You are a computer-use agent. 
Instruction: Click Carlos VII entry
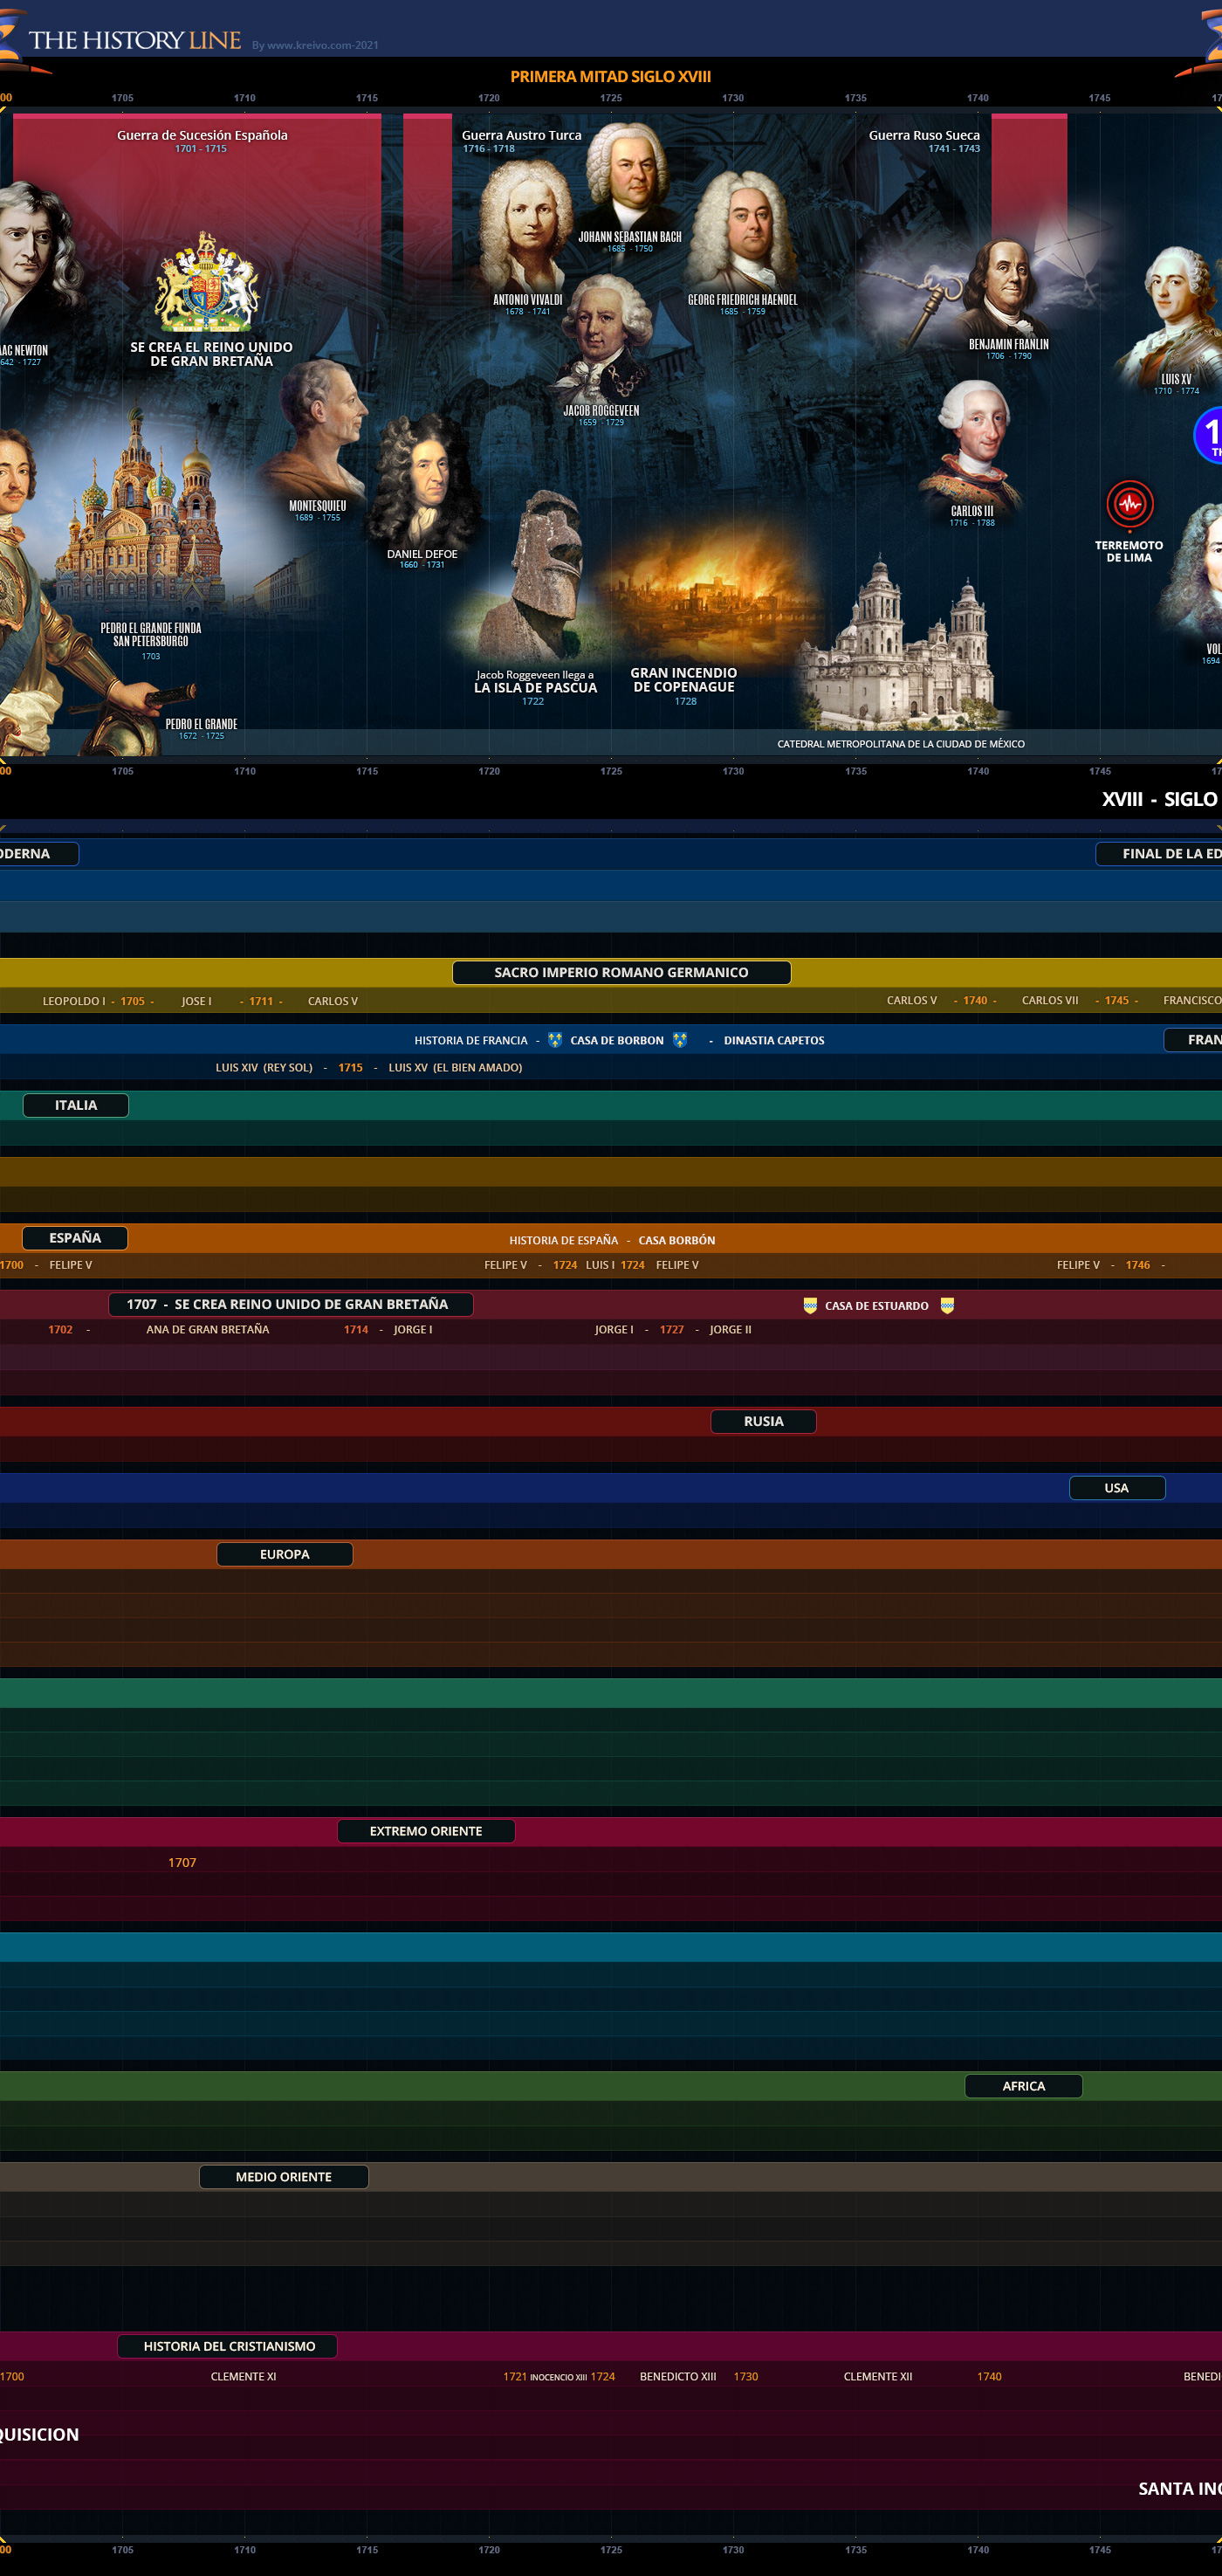pos(1050,1000)
